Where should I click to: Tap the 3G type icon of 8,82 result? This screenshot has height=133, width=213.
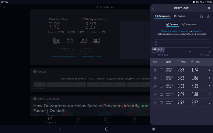pos(155,78)
